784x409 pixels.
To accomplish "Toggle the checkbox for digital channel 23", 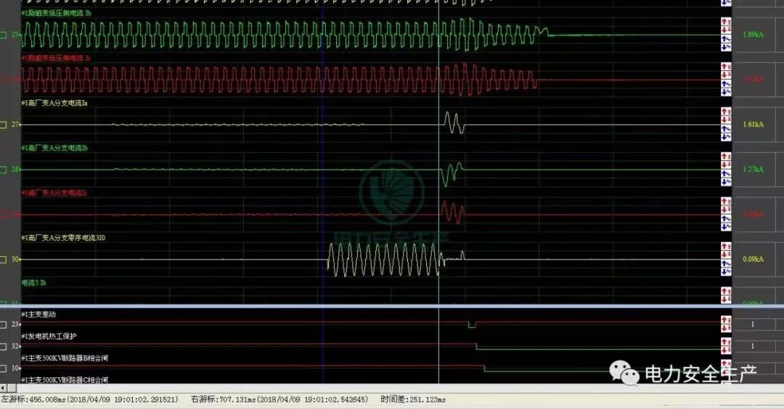I will [4, 324].
